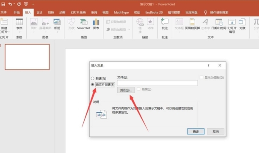Open Header and Footer settings
Screen dimensions: 259x153
(x=192, y=24)
